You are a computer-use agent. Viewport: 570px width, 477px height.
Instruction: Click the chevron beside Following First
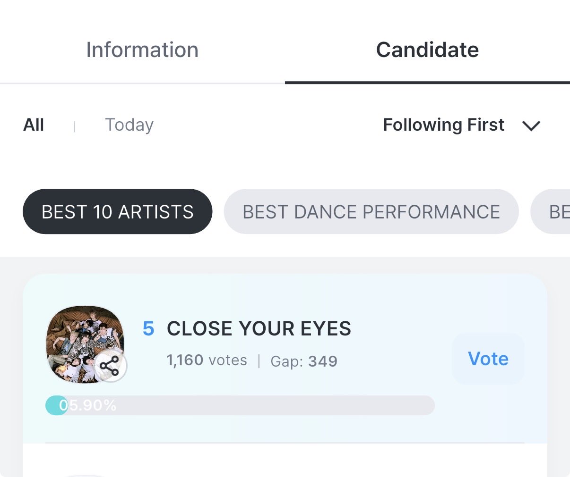[x=531, y=126]
